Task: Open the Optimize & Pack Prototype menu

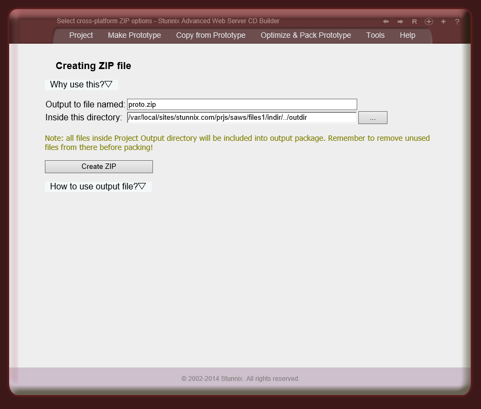Action: click(x=305, y=35)
